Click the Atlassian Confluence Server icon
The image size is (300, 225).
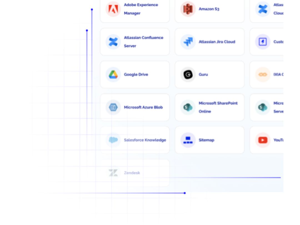point(113,42)
